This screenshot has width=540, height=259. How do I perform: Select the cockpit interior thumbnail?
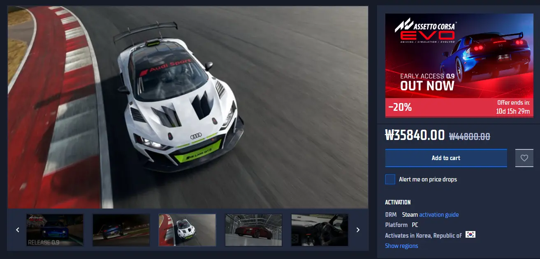click(320, 230)
